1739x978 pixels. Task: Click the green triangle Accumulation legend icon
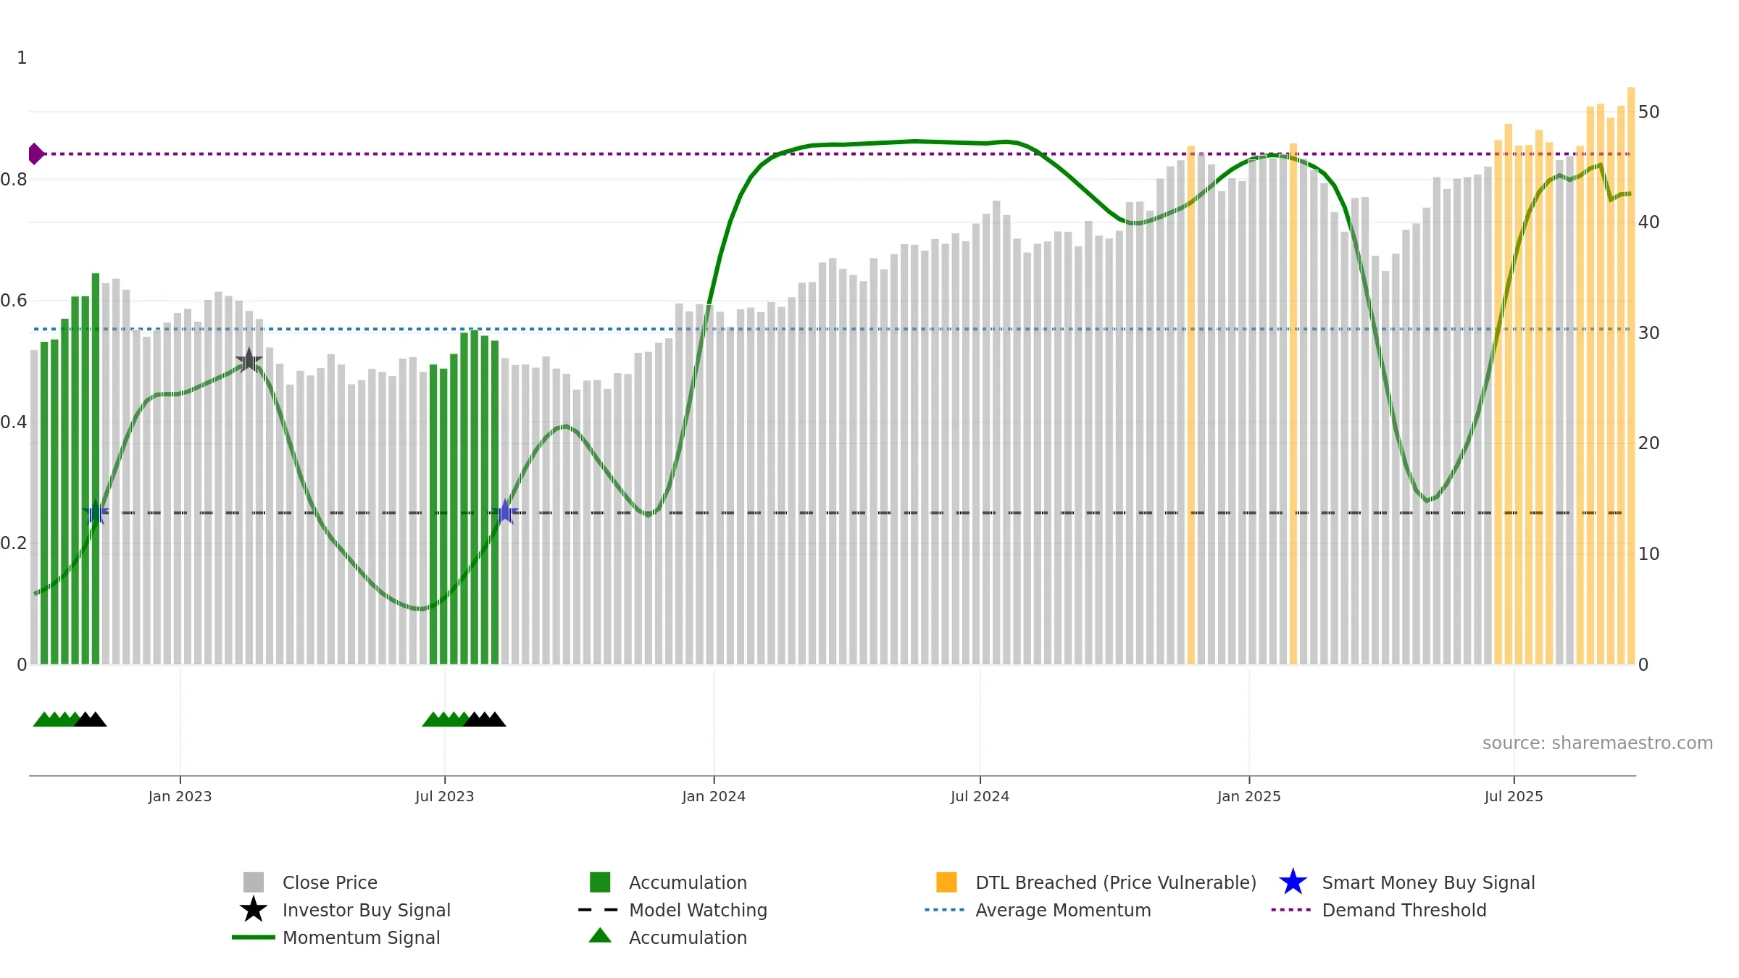[600, 937]
